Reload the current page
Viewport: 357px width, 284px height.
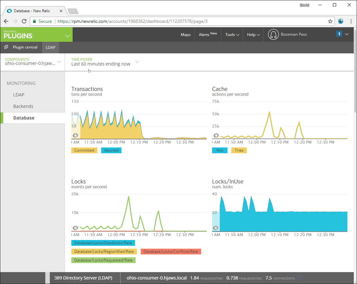point(24,22)
